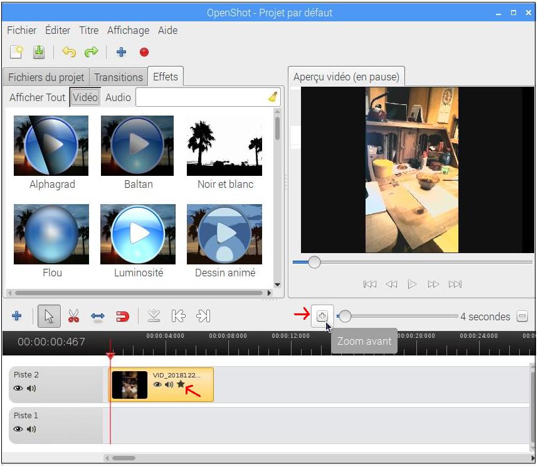Image resolution: width=538 pixels, height=466 pixels.
Task: Redo action with green arrow icon
Action: 92,52
